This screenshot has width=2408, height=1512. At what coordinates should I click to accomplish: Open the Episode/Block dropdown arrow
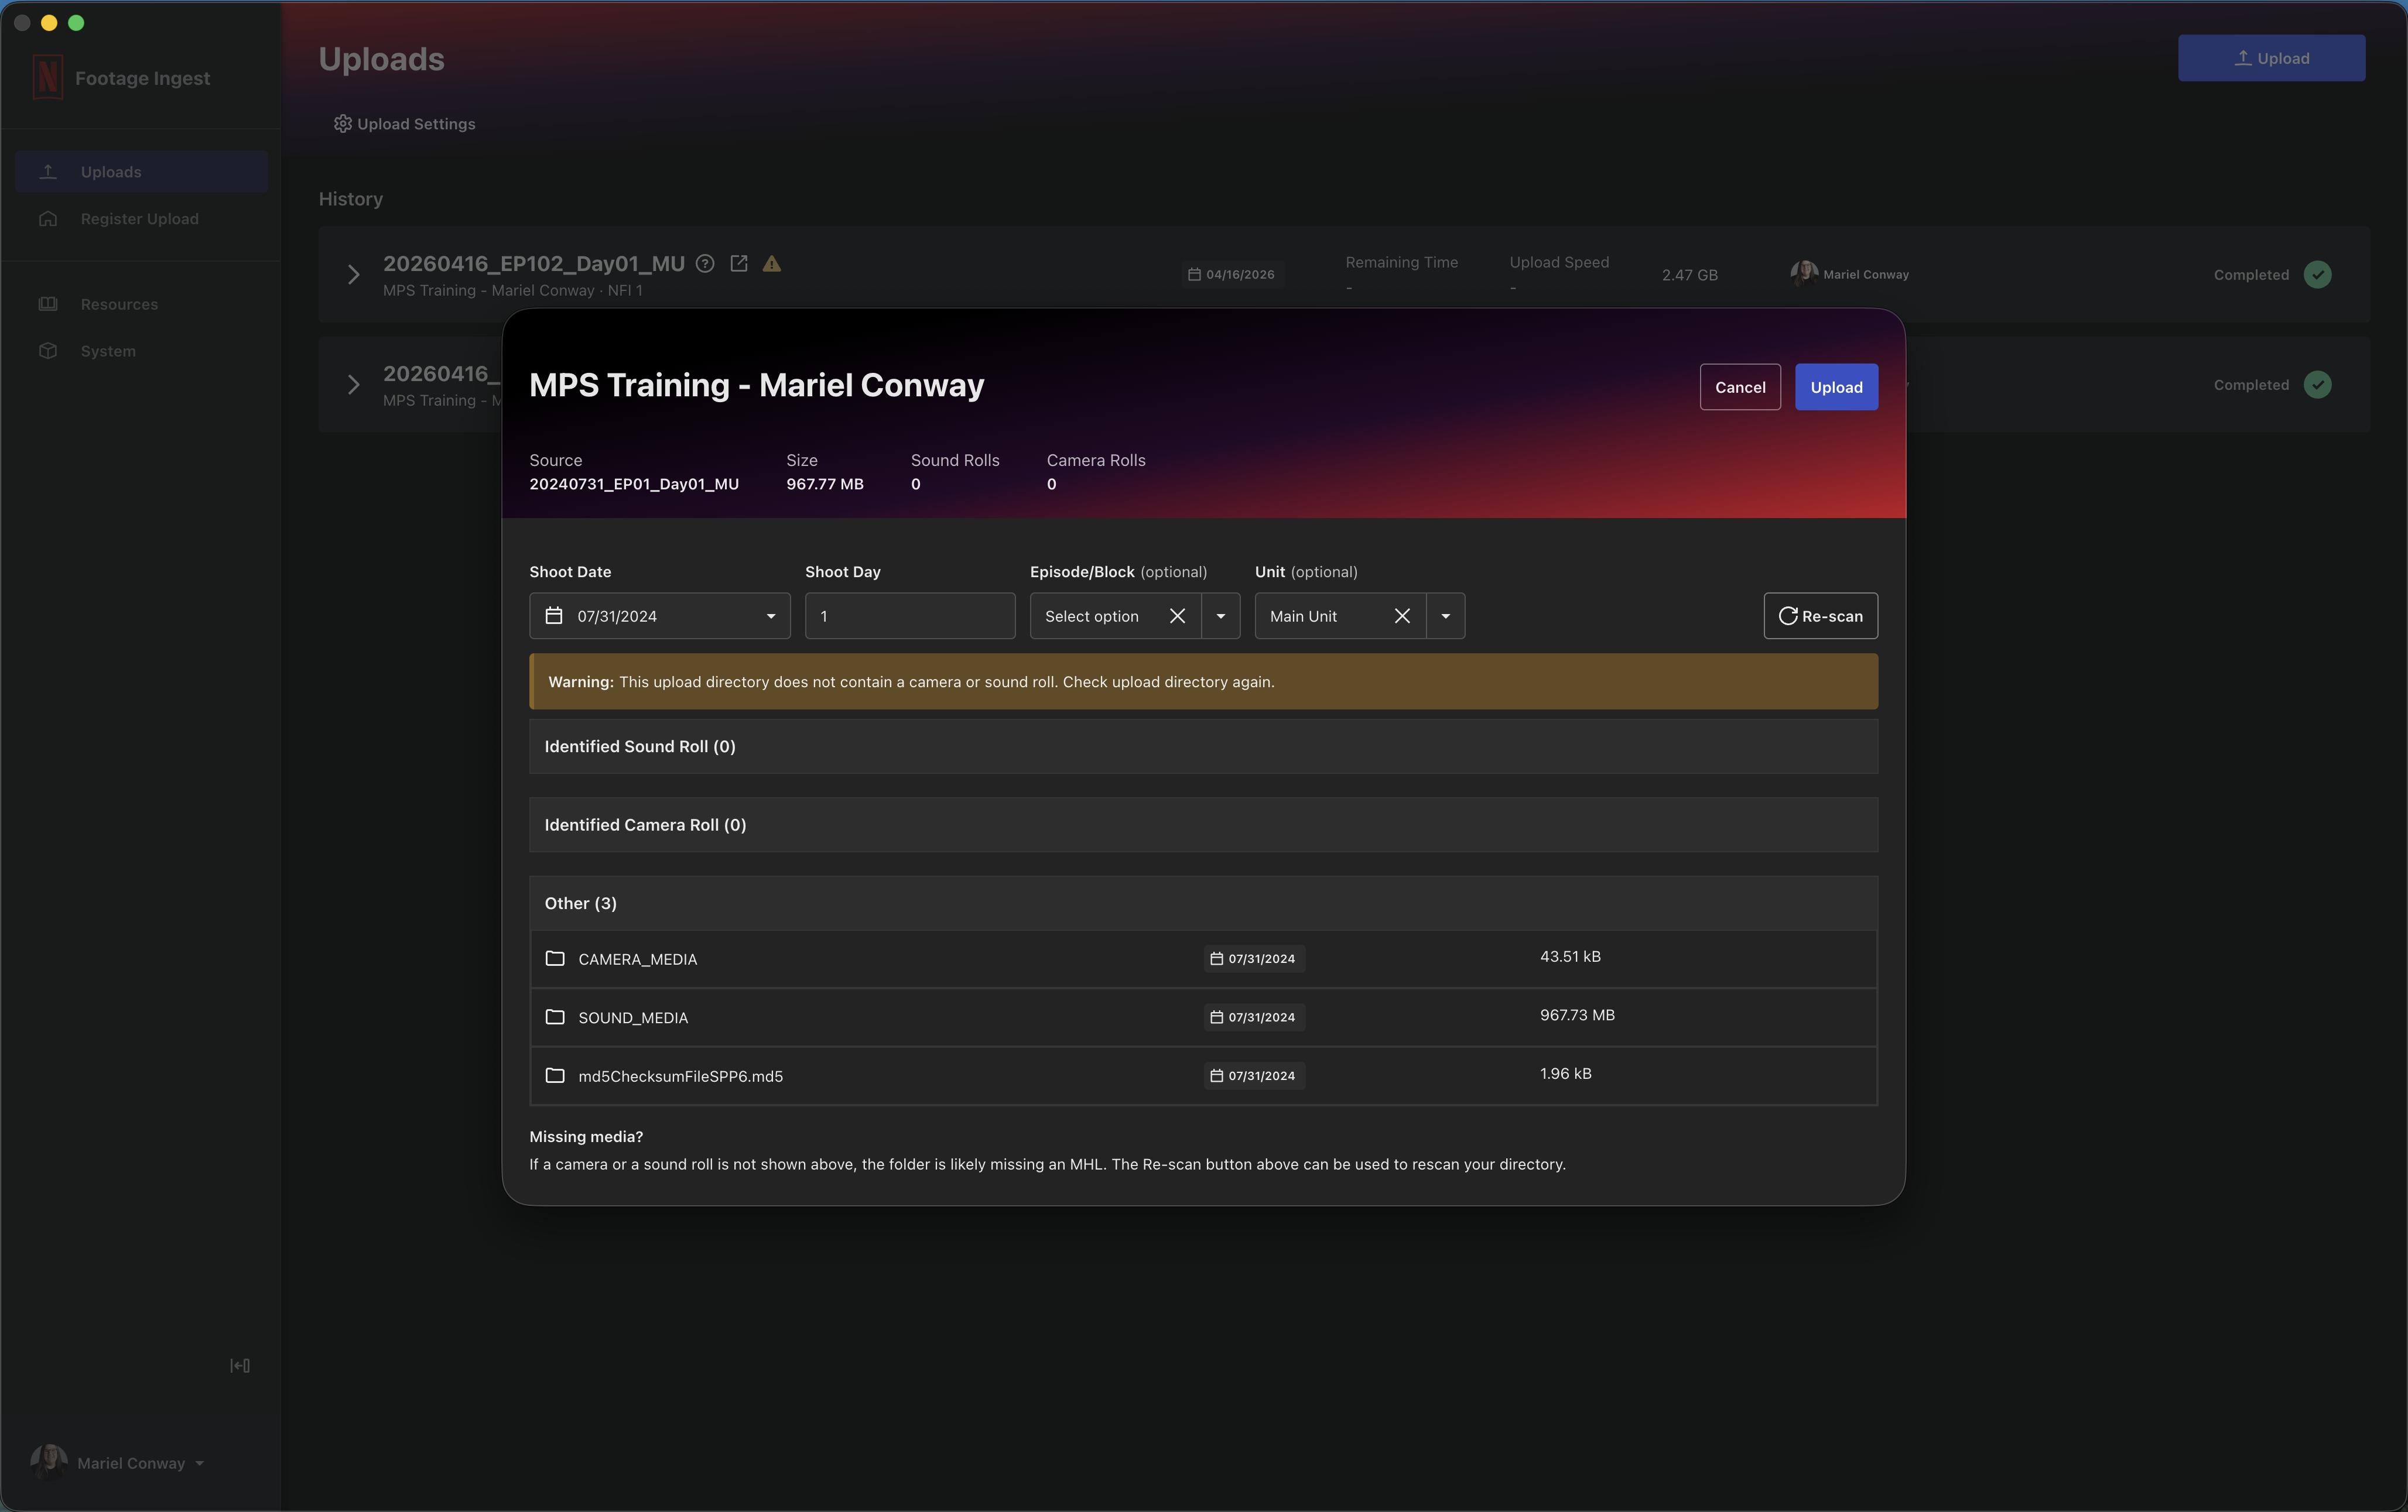tap(1221, 616)
